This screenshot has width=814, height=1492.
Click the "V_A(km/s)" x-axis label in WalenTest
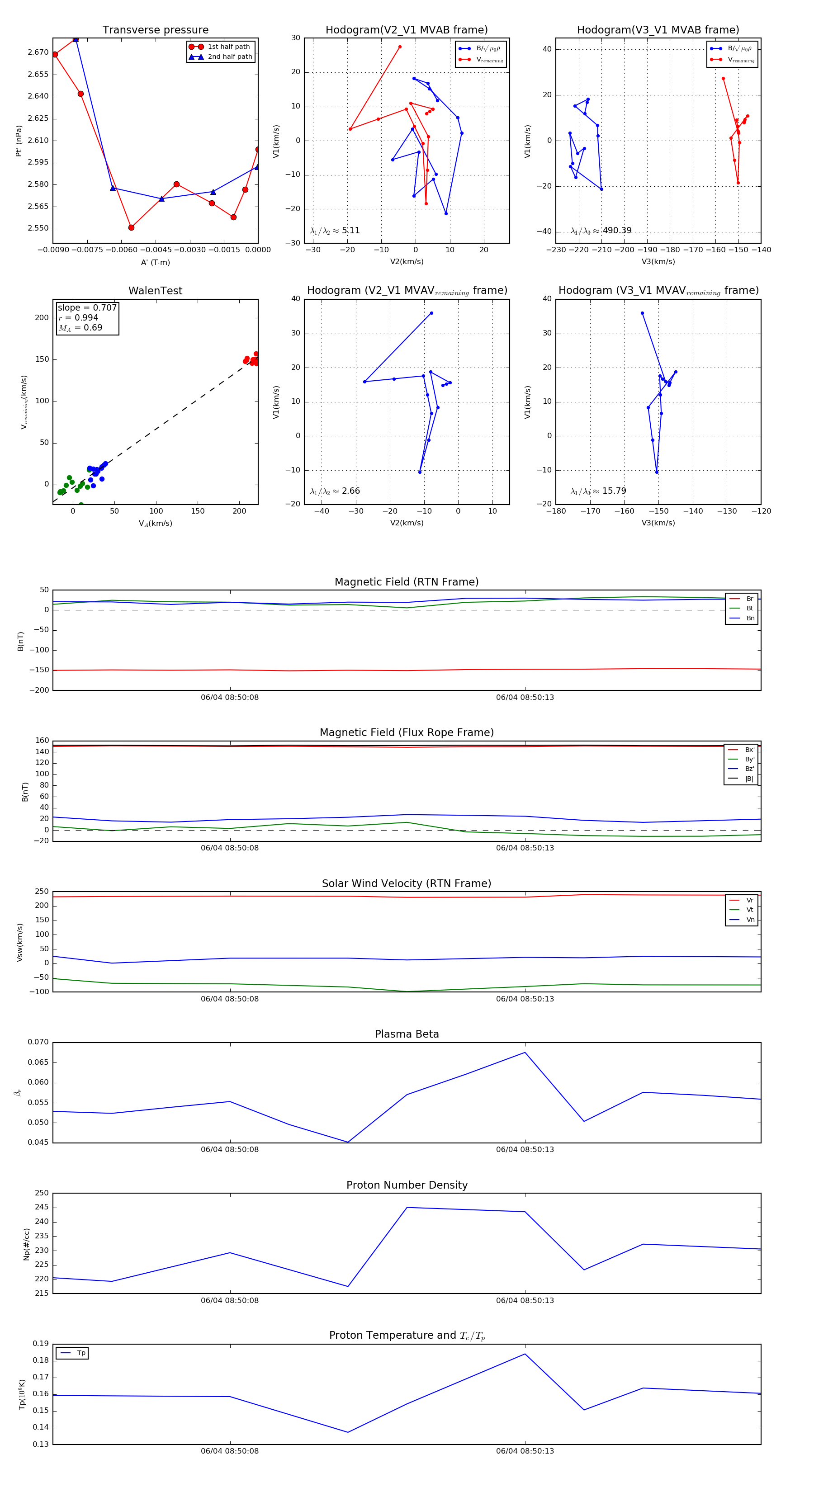(155, 524)
